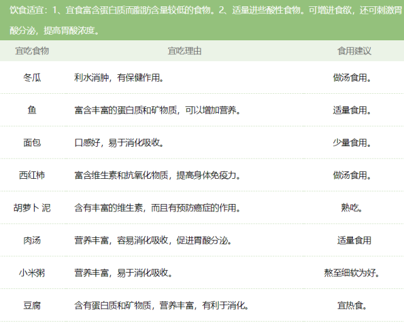
Task: Click the 小米粥 food cell
Action: coord(32,273)
